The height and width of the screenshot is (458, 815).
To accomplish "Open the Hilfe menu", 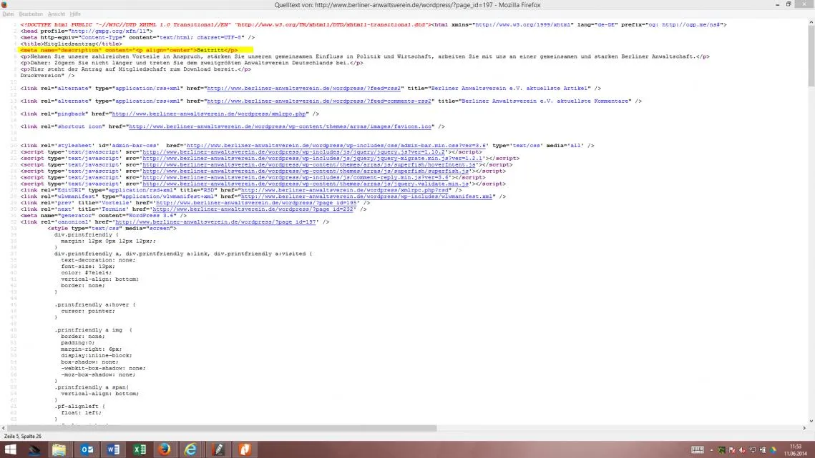I will 75,14.
